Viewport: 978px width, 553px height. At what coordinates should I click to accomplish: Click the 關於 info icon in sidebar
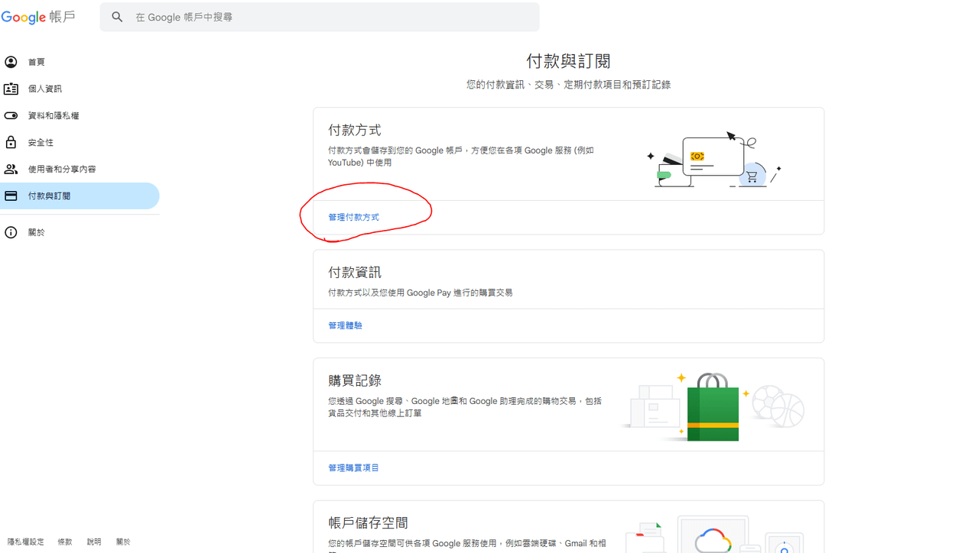11,232
